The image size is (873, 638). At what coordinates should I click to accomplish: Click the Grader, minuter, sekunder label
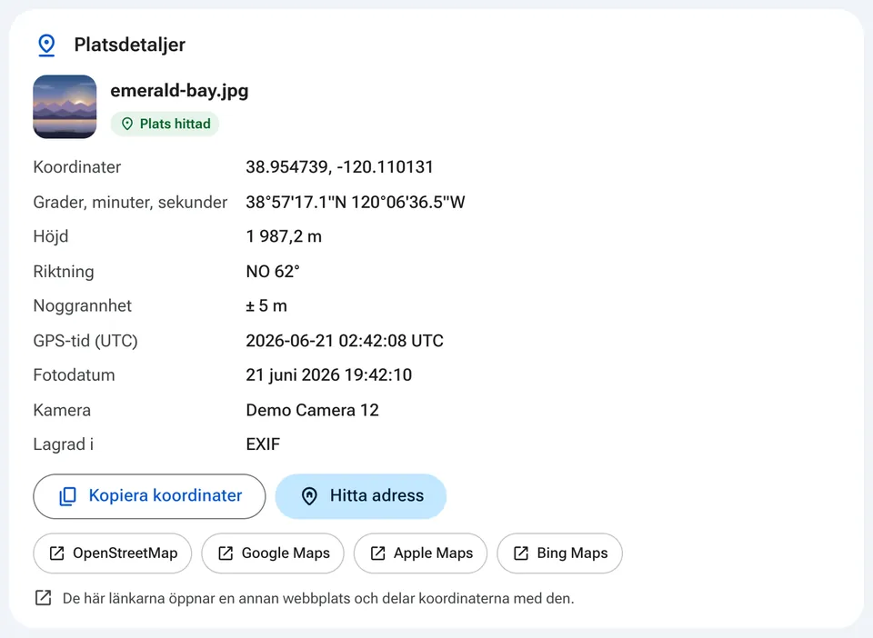tap(130, 202)
